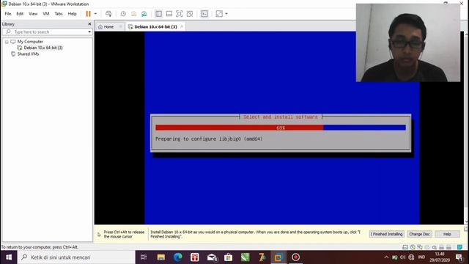The image size is (469, 264).
Task: Click the printer status bar icon
Action: click(x=441, y=247)
